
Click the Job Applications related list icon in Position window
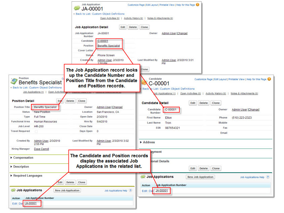click(x=13, y=190)
